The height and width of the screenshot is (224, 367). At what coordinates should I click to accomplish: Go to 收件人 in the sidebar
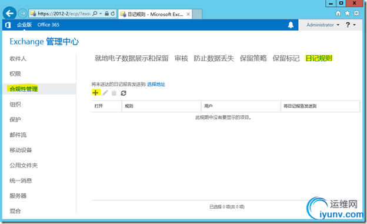18,59
